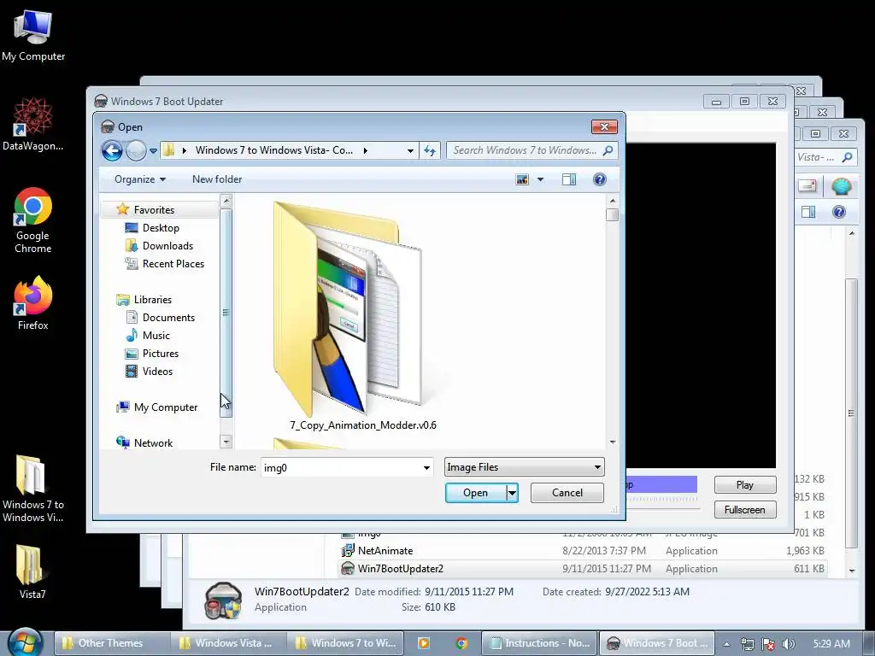875x656 pixels.
Task: Click the network icon in system tray
Action: click(x=747, y=644)
